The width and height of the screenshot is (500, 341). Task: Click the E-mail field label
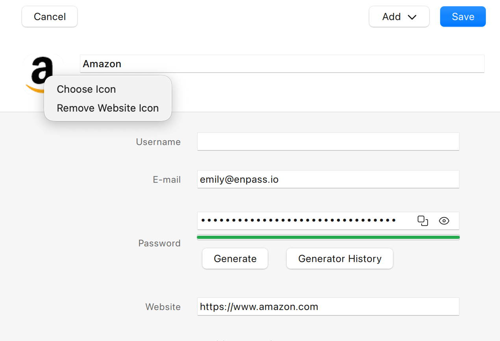167,180
